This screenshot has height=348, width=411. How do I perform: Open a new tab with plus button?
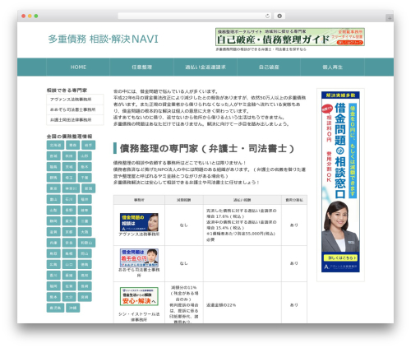tap(390, 18)
